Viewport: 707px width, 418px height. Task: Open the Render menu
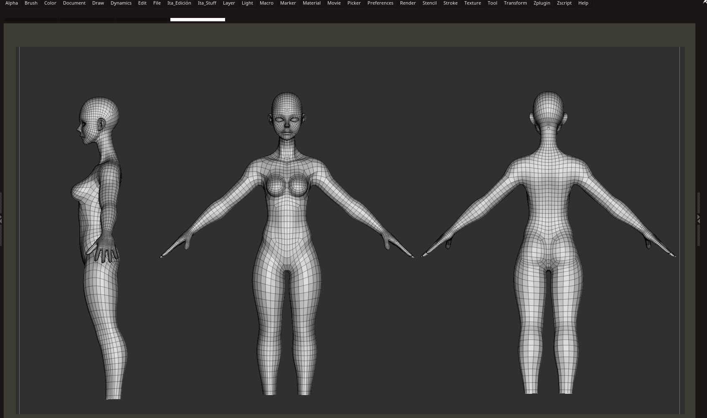click(x=408, y=3)
